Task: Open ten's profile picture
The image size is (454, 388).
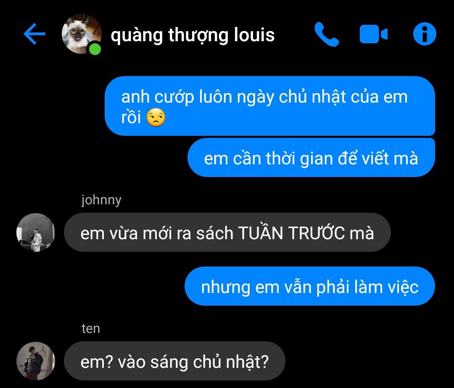Action: 36,361
